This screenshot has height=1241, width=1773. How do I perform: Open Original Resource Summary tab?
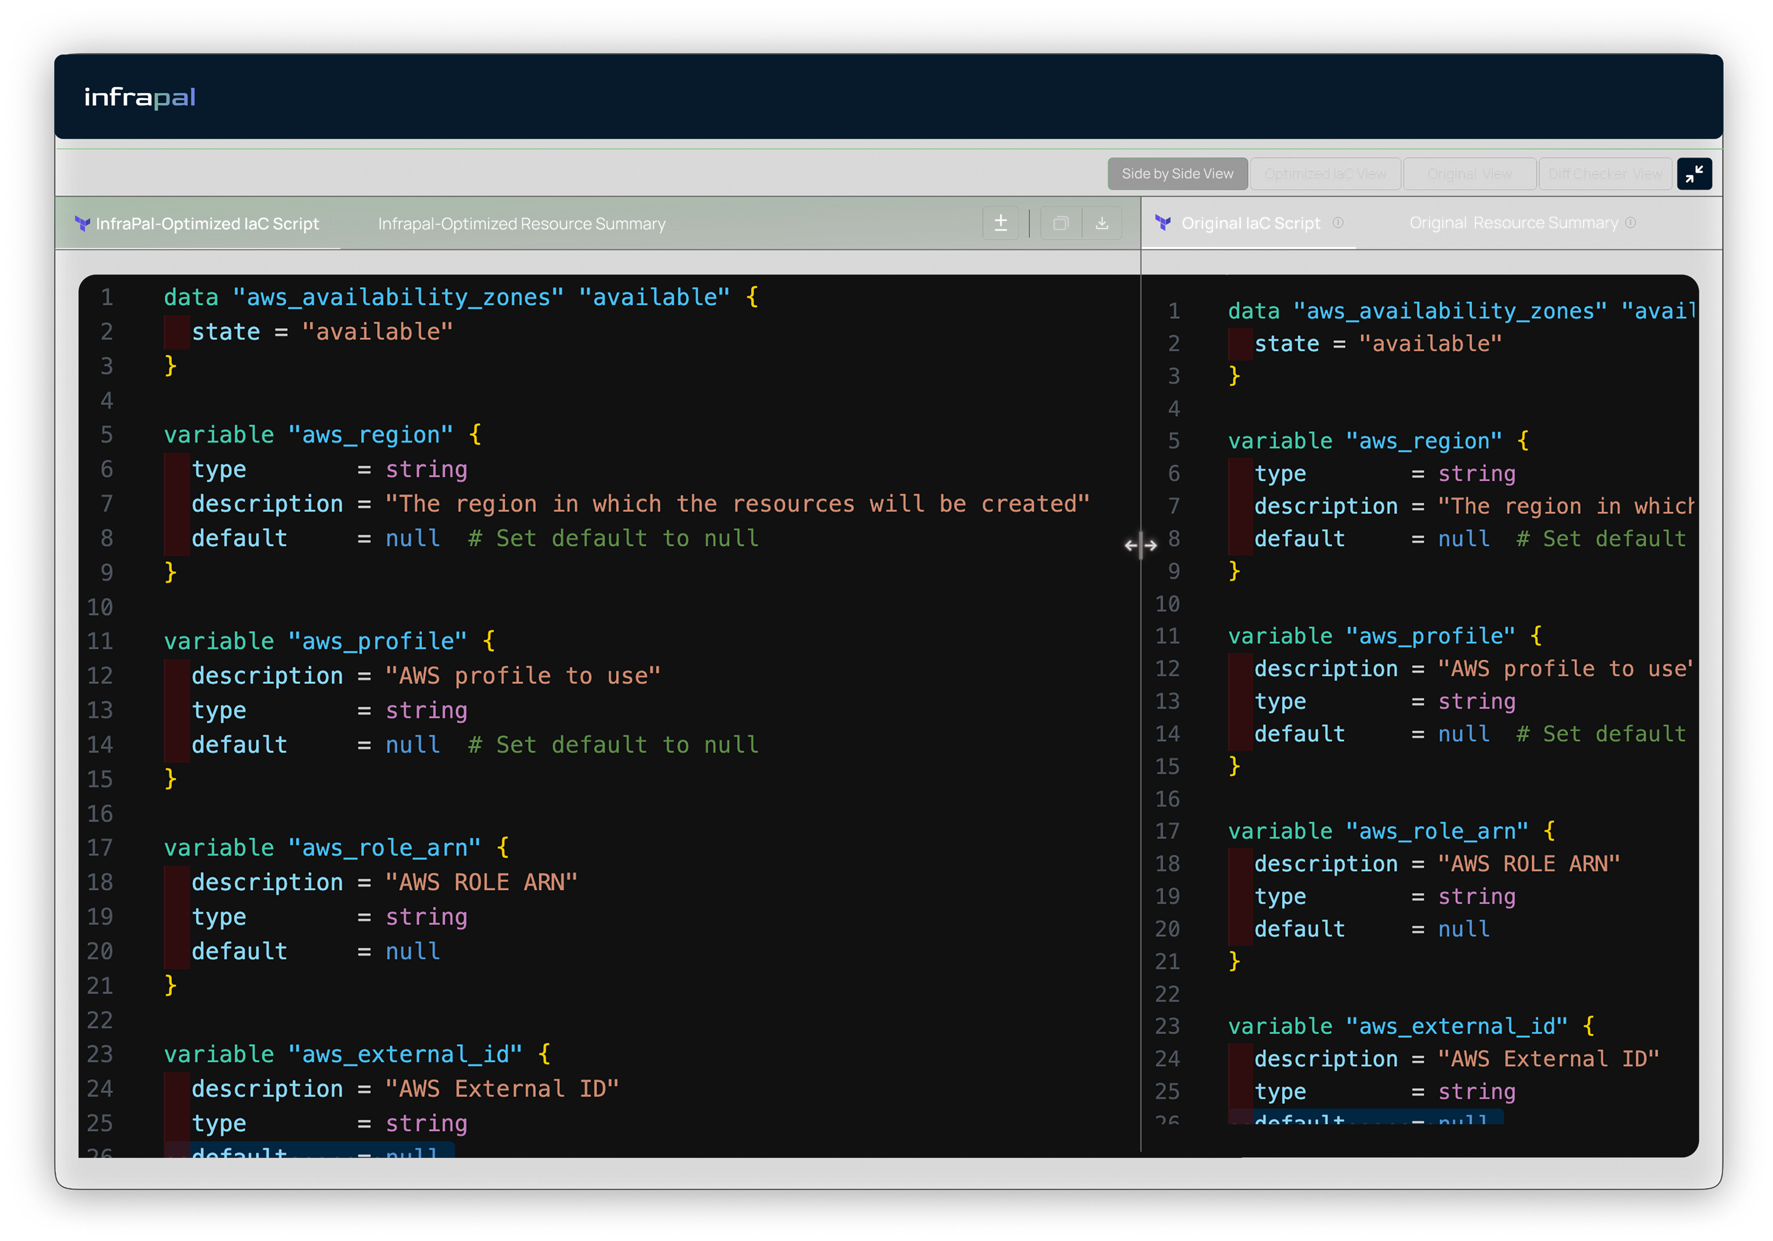(x=1513, y=223)
